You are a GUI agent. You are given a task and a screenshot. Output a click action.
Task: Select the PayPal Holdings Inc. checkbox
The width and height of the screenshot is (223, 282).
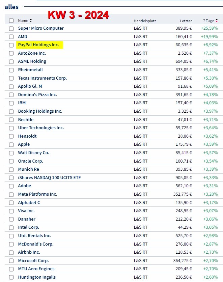[11, 45]
